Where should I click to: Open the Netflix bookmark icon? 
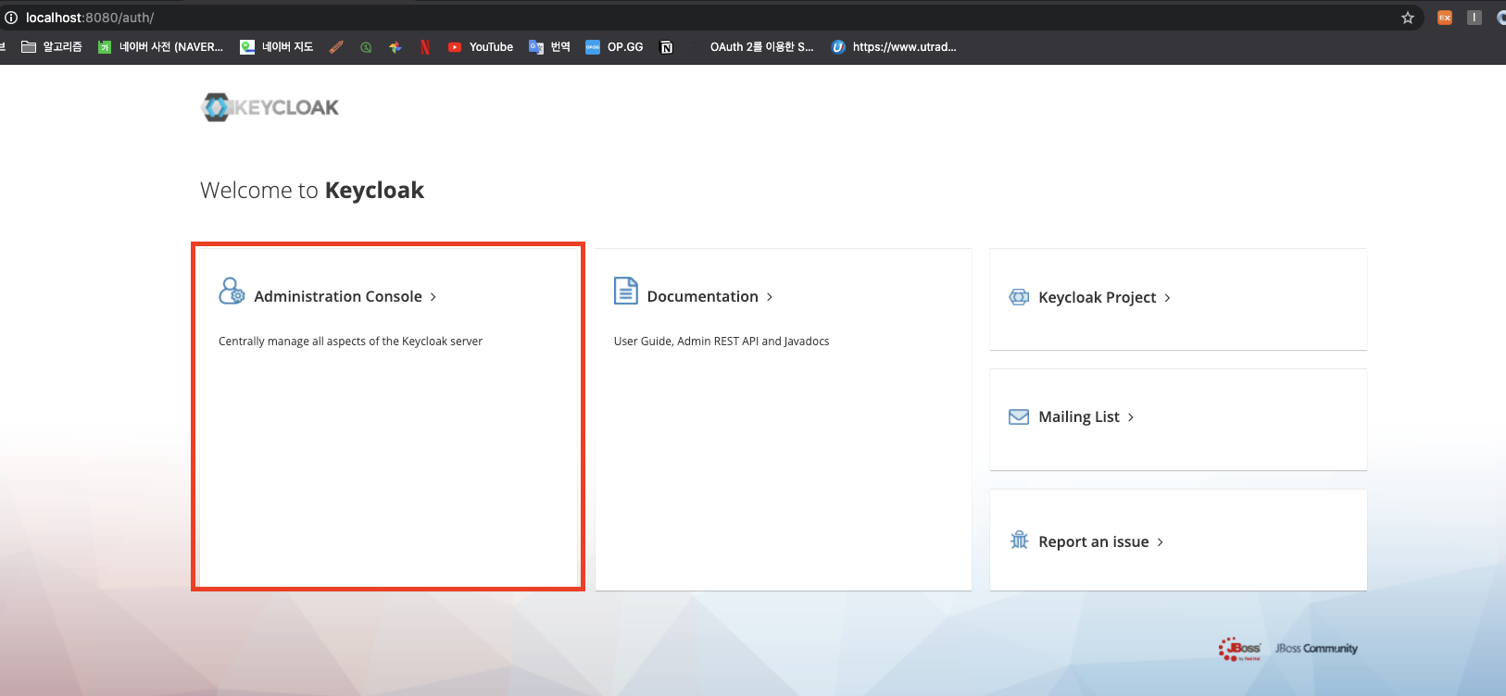(425, 47)
